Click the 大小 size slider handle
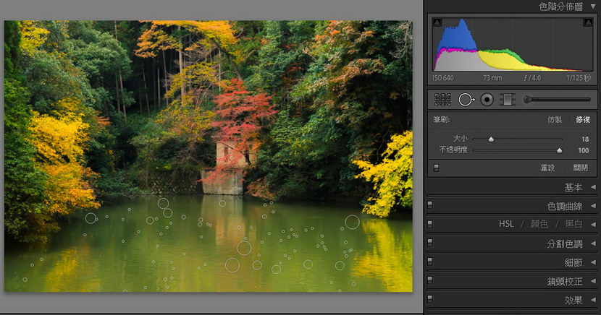The width and height of the screenshot is (601, 315). (491, 139)
